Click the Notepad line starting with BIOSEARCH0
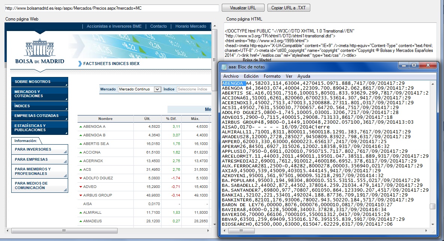The width and height of the screenshot is (444, 241). point(307,224)
